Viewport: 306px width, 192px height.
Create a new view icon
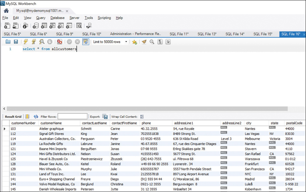[52, 25]
